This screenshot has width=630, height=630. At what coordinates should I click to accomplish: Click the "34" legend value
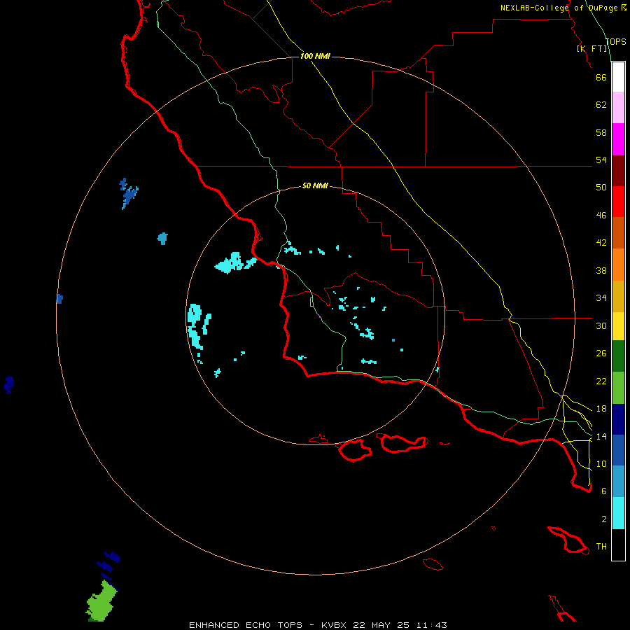pyautogui.click(x=601, y=298)
